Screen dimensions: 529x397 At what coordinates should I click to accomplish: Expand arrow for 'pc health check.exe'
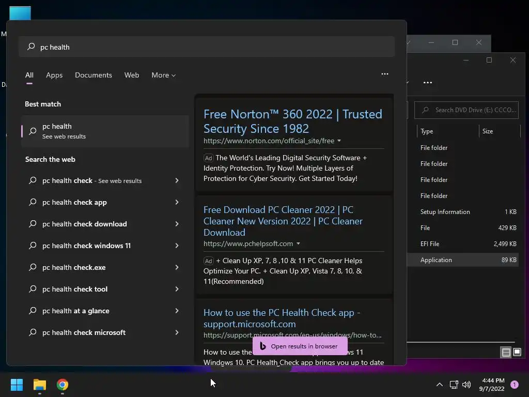177,267
